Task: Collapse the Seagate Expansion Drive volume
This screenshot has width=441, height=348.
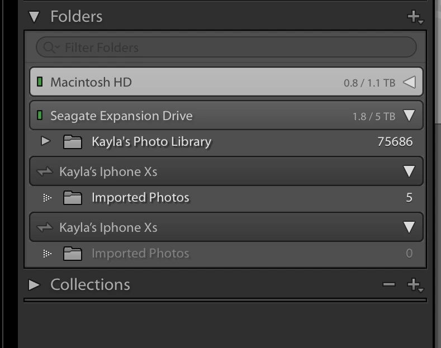Action: tap(409, 116)
